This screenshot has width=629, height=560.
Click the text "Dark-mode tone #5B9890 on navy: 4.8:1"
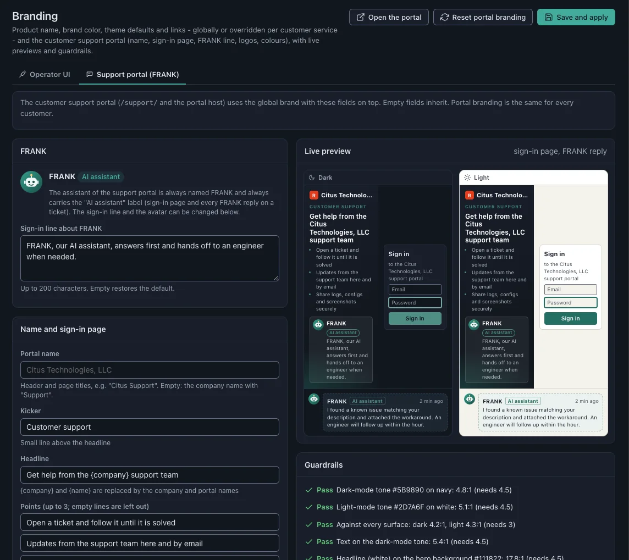405,490
